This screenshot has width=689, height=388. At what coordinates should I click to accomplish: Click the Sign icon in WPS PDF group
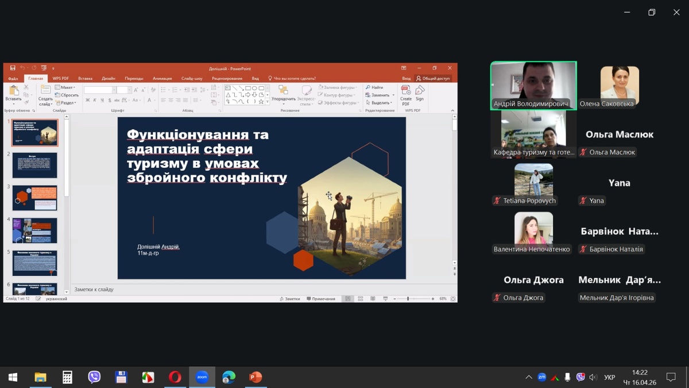coord(420,91)
